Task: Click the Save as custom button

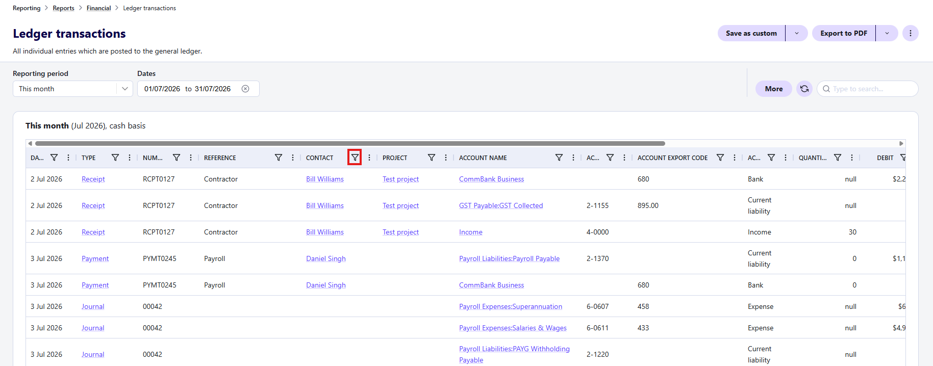Action: 751,33
